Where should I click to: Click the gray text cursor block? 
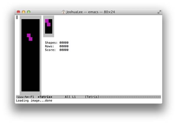click(x=17, y=17)
